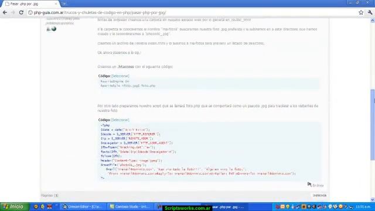This screenshot has height=211, width=375.
Task: Click the Imprimir link
Action: 319,195
